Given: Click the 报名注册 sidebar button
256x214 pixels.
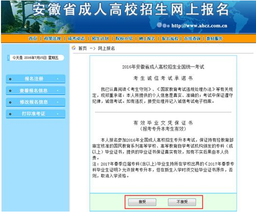Looking at the screenshot, I should click(x=36, y=79).
